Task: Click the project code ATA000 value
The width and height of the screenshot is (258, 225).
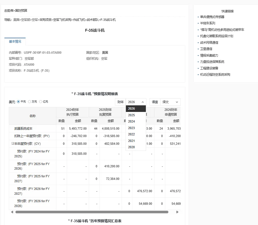Action: (29, 65)
